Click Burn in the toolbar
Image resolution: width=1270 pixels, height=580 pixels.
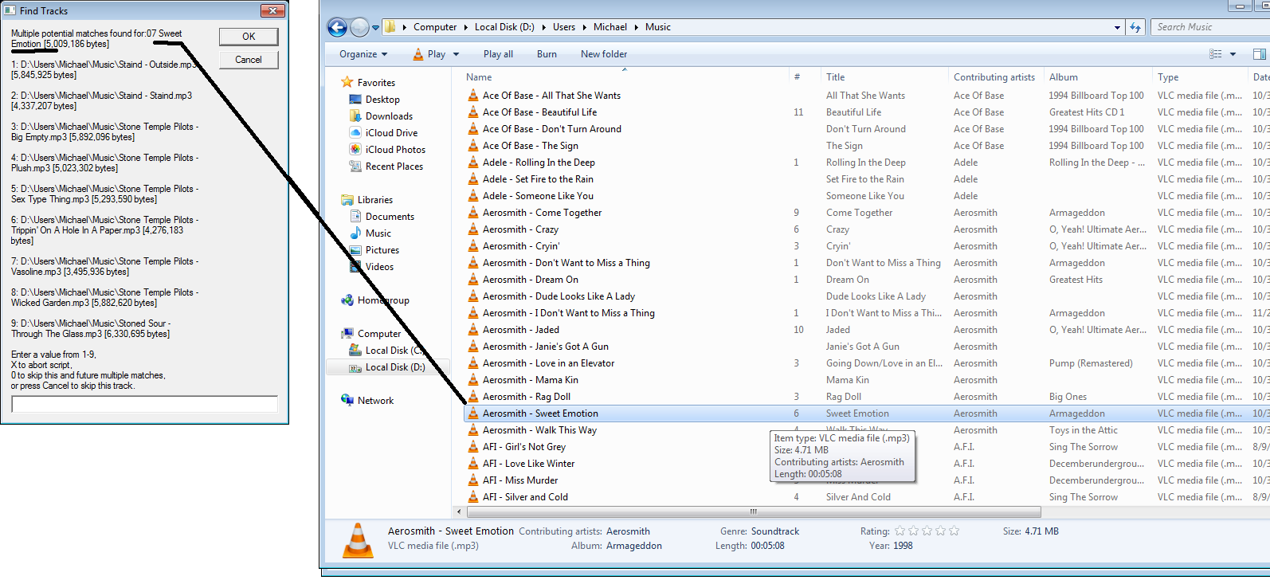(x=547, y=54)
